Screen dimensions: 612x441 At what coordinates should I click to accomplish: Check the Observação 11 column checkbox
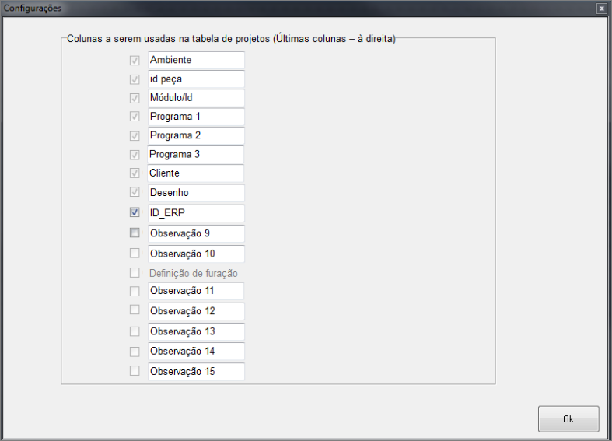135,291
